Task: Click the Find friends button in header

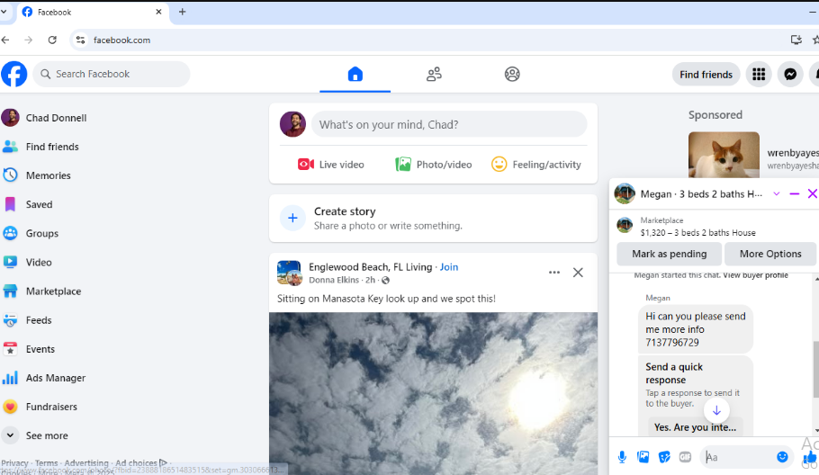Action: coord(706,75)
